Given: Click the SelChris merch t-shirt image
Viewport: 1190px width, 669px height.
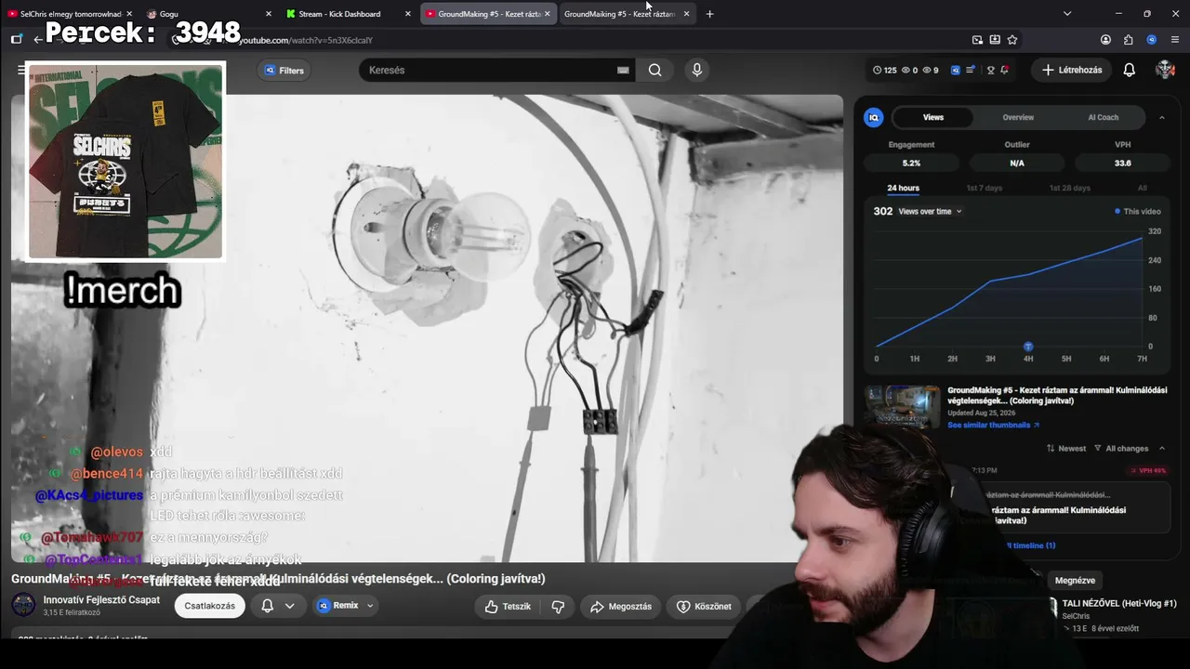Looking at the screenshot, I should [126, 162].
